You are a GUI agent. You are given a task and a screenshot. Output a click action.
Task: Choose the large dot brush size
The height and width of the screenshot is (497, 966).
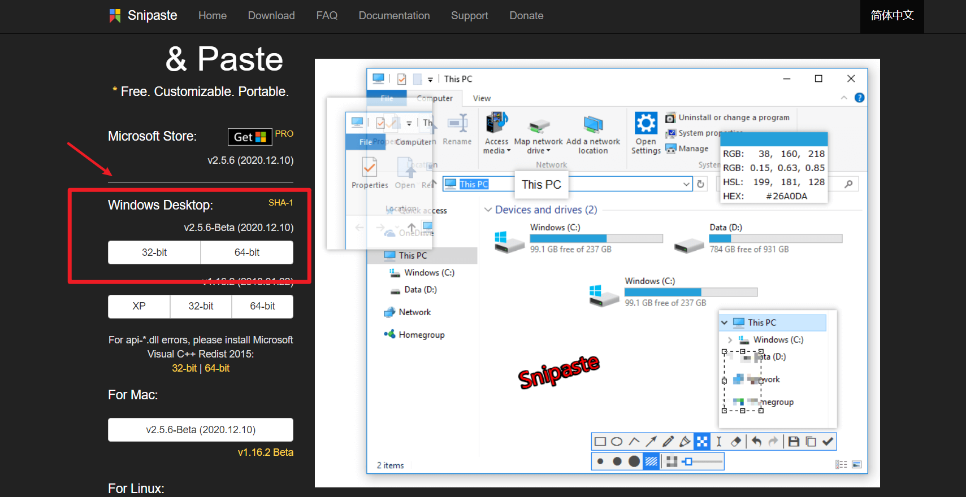click(x=634, y=461)
